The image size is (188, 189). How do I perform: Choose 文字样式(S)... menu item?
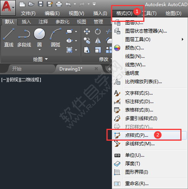pos(149,93)
